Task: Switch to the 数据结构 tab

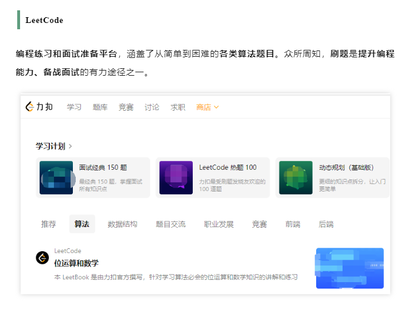Action: [122, 224]
